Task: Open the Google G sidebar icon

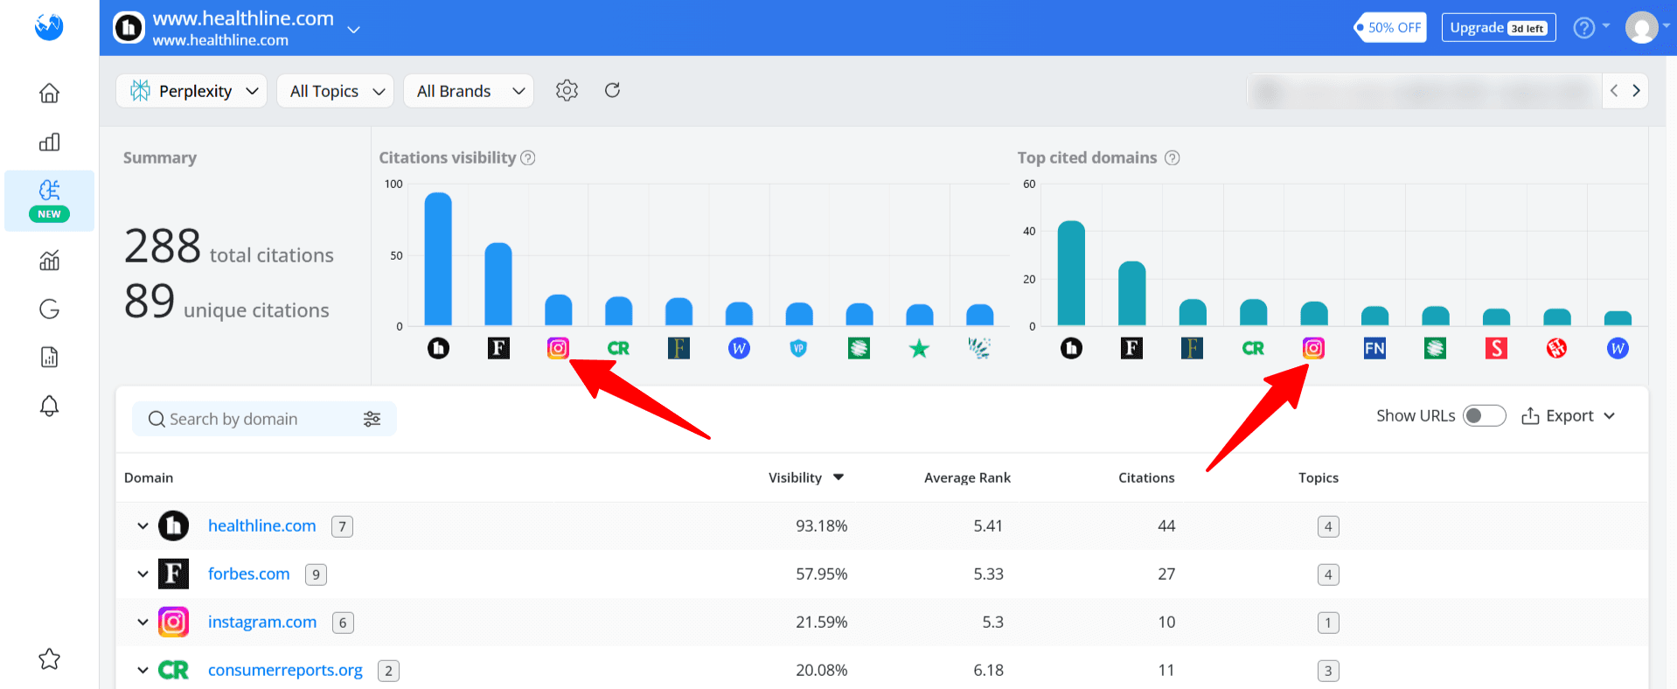Action: 50,309
